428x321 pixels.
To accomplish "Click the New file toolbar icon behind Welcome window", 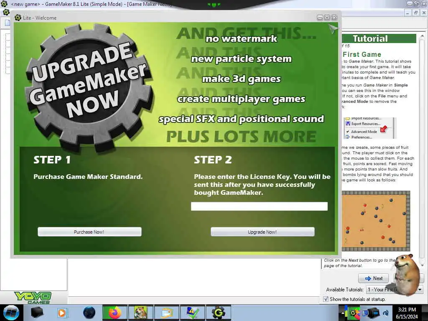I will click(x=8, y=23).
